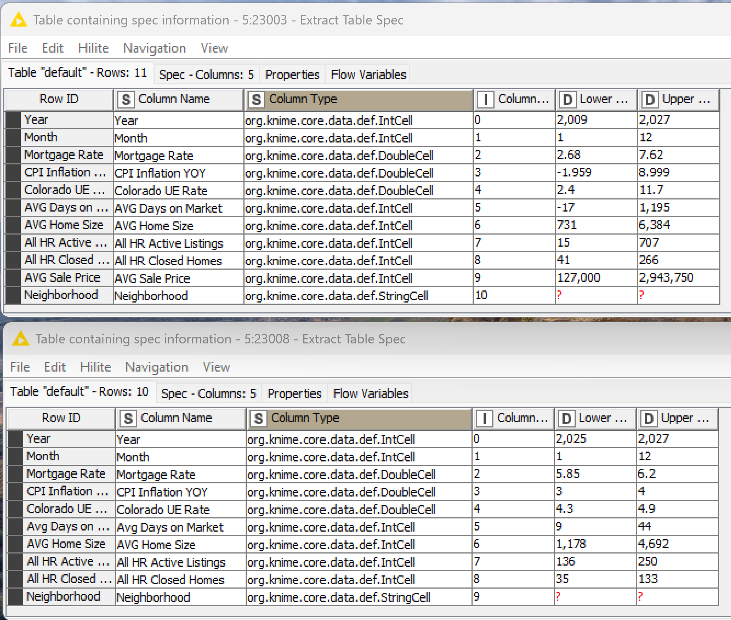Image resolution: width=731 pixels, height=620 pixels.
Task: Select the Mortgage Rate row marker in bottom table
Action: (15, 474)
